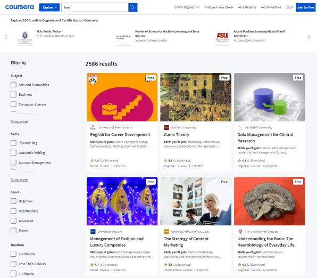Click University of Pennsylvania partner icon

click(93, 127)
